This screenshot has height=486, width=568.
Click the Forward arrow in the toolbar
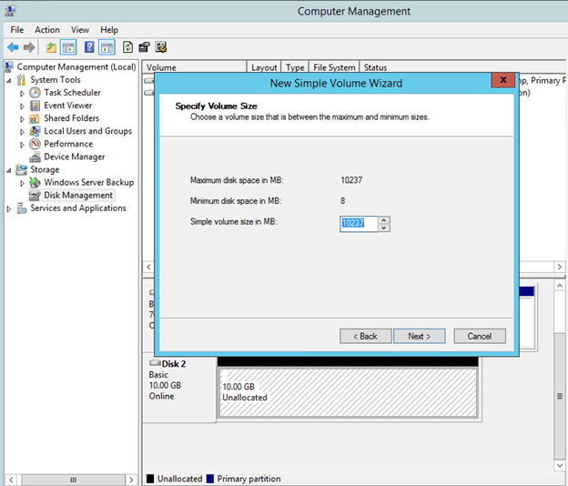[29, 47]
